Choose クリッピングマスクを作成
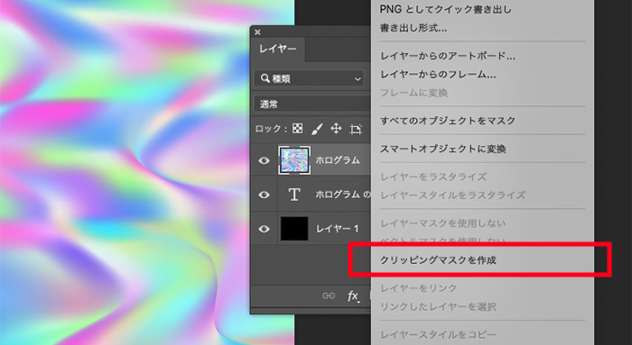Screen dimensions: 632x345 [x=438, y=260]
